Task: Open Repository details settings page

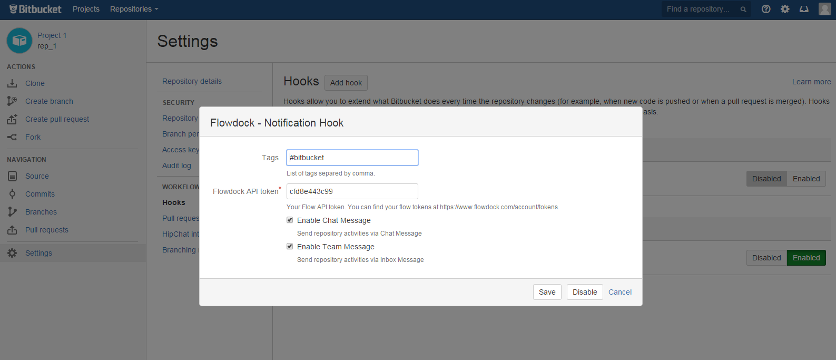Action: tap(192, 81)
